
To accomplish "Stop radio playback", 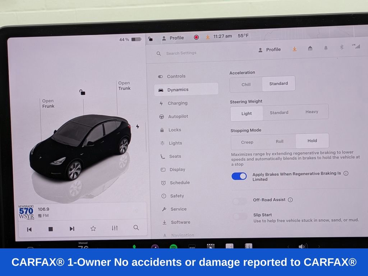I will [50, 229].
